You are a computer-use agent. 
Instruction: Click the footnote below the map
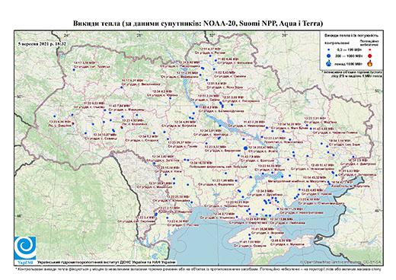198,269
